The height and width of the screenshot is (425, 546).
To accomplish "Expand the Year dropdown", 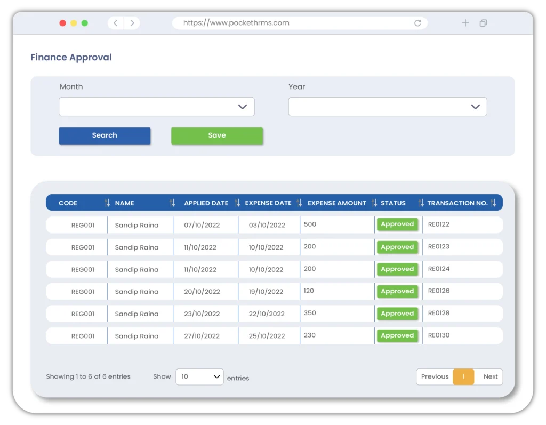I will [x=388, y=107].
